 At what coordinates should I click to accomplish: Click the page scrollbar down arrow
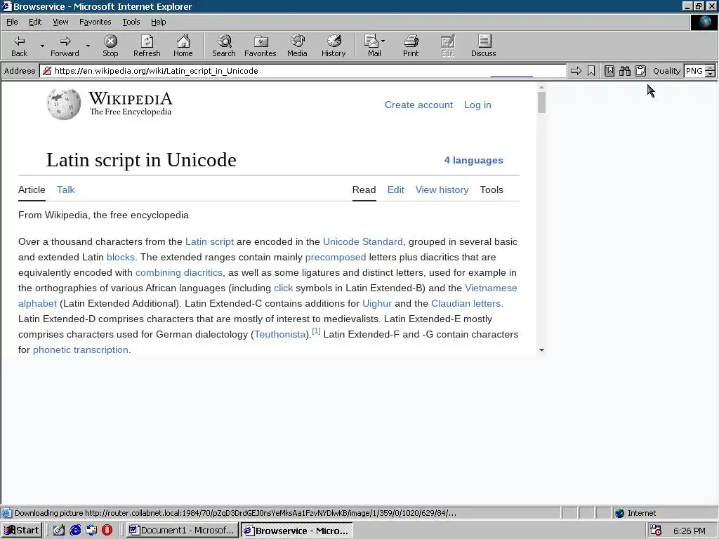[541, 350]
